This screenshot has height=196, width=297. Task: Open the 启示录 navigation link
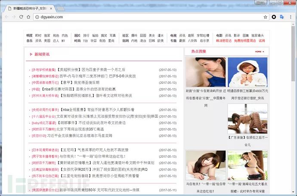204,40
